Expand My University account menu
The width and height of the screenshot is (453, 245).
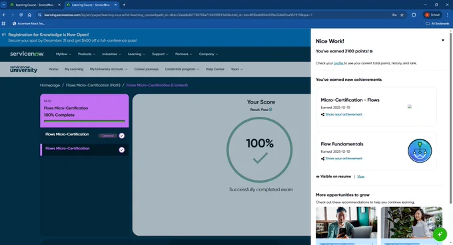pyautogui.click(x=109, y=69)
